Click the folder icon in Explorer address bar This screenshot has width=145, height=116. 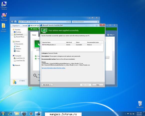(x=20, y=22)
